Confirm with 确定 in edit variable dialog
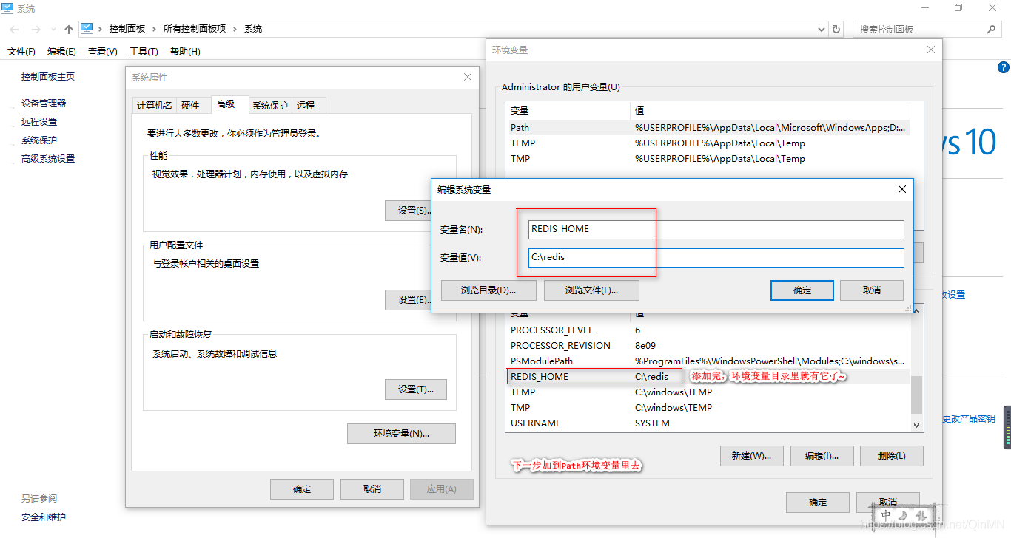This screenshot has height=538, width=1011. [x=802, y=290]
